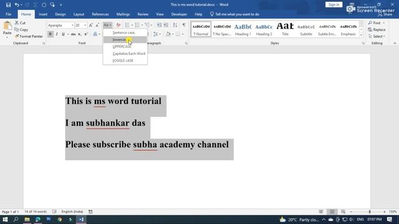The height and width of the screenshot is (224, 399).
Task: Choose Capitalize Each Word option
Action: tap(125, 54)
